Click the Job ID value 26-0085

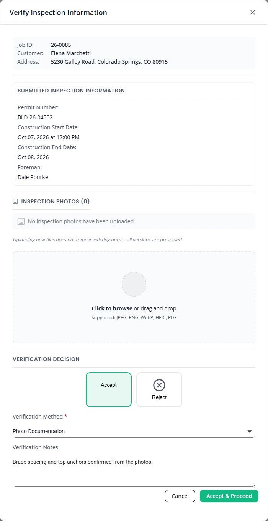point(61,45)
